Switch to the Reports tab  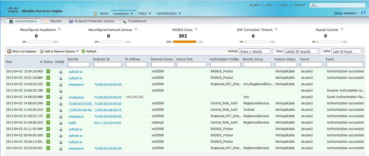pos(53,21)
